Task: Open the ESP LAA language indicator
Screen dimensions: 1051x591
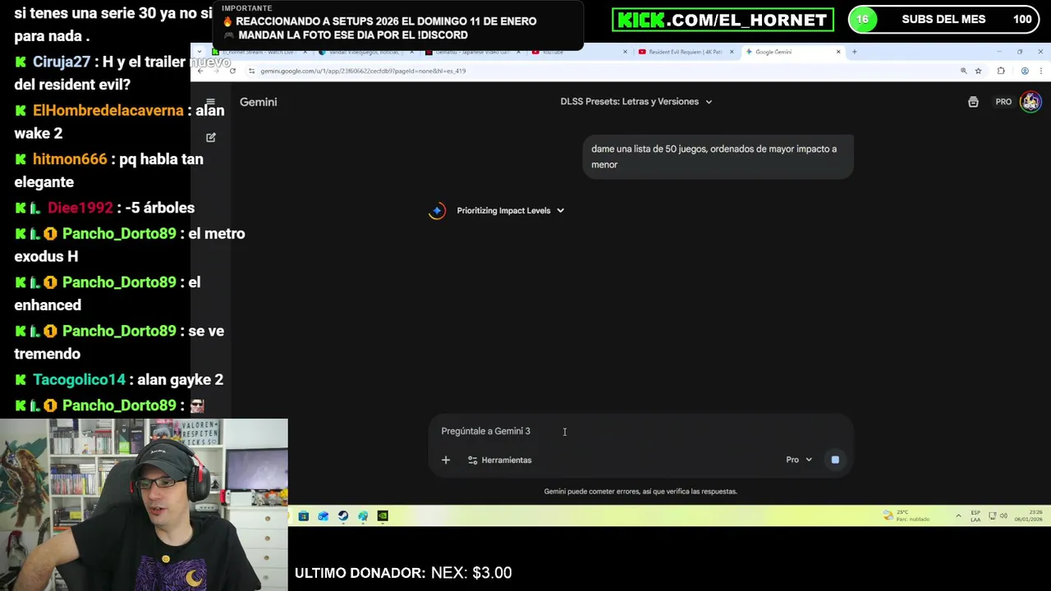Action: click(975, 516)
